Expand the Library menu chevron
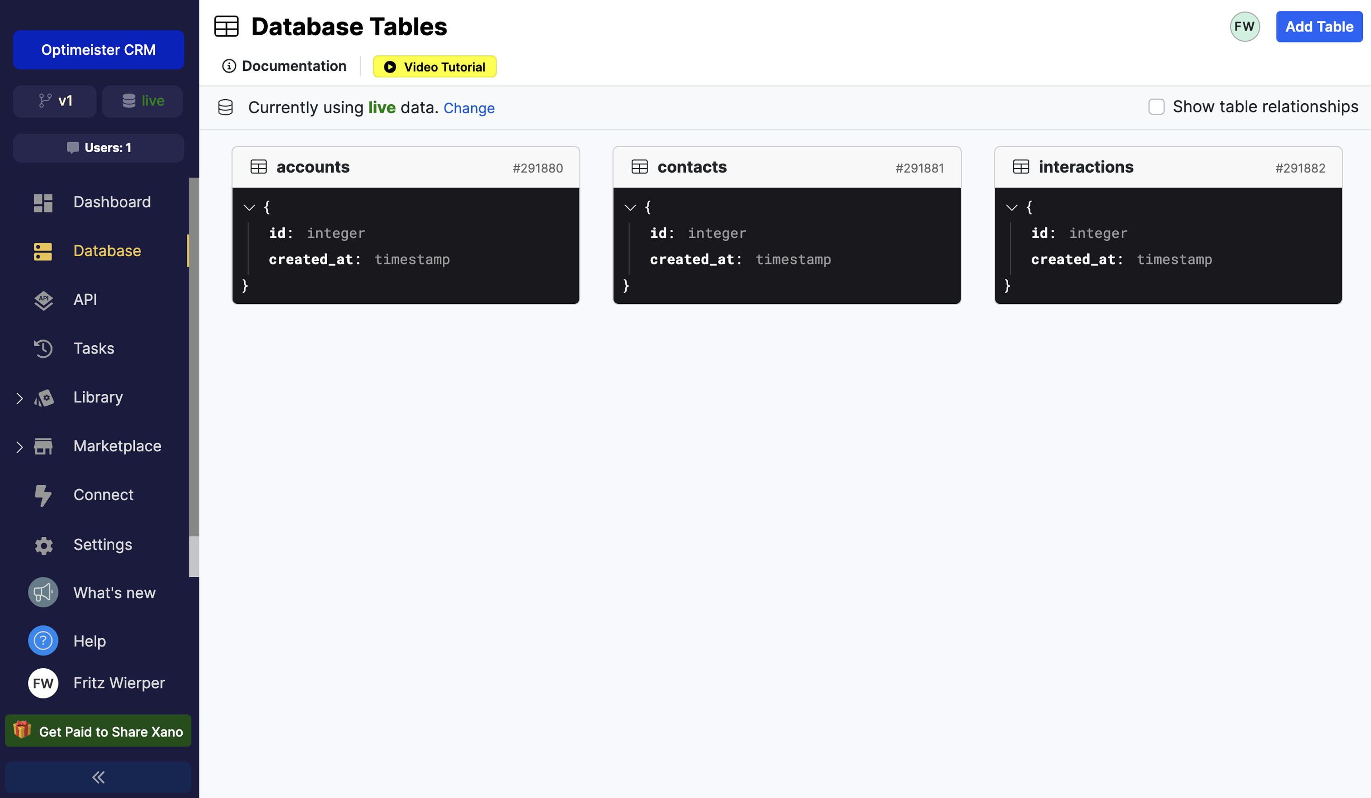1371x798 pixels. coord(20,398)
